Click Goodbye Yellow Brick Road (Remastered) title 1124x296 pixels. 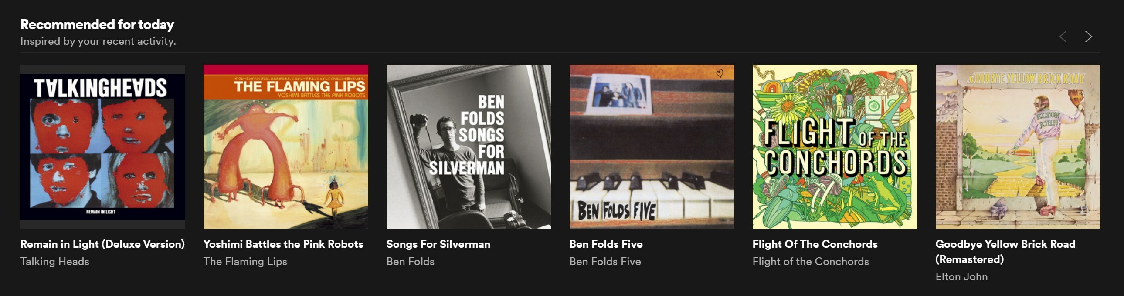coord(1005,252)
